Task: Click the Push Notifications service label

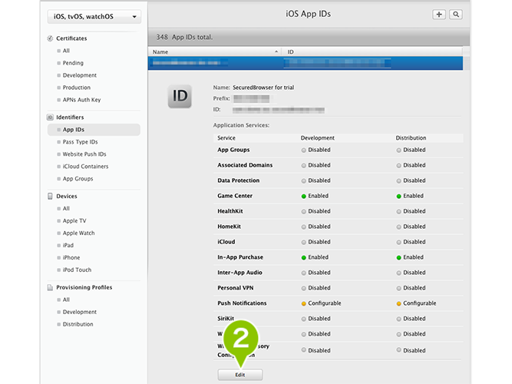Action: click(x=242, y=303)
